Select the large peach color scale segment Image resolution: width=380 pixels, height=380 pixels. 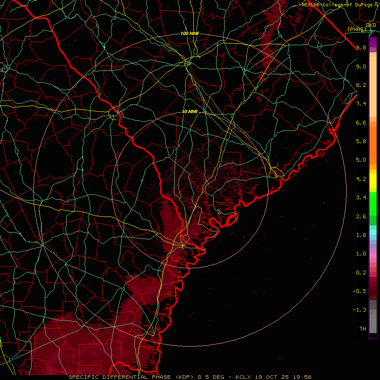point(373,87)
